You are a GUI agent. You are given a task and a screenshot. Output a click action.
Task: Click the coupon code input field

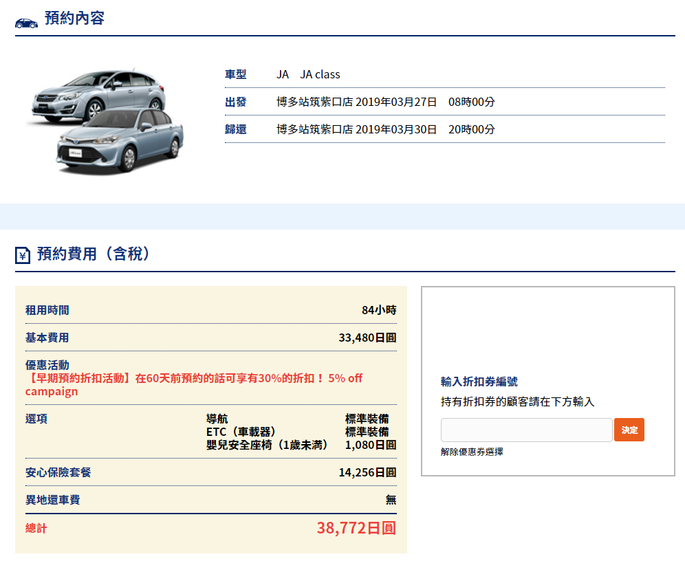(526, 430)
